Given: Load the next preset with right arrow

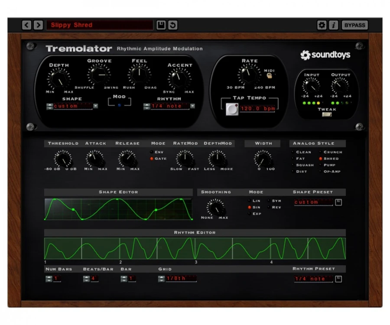Looking at the screenshot, I should (x=38, y=25).
